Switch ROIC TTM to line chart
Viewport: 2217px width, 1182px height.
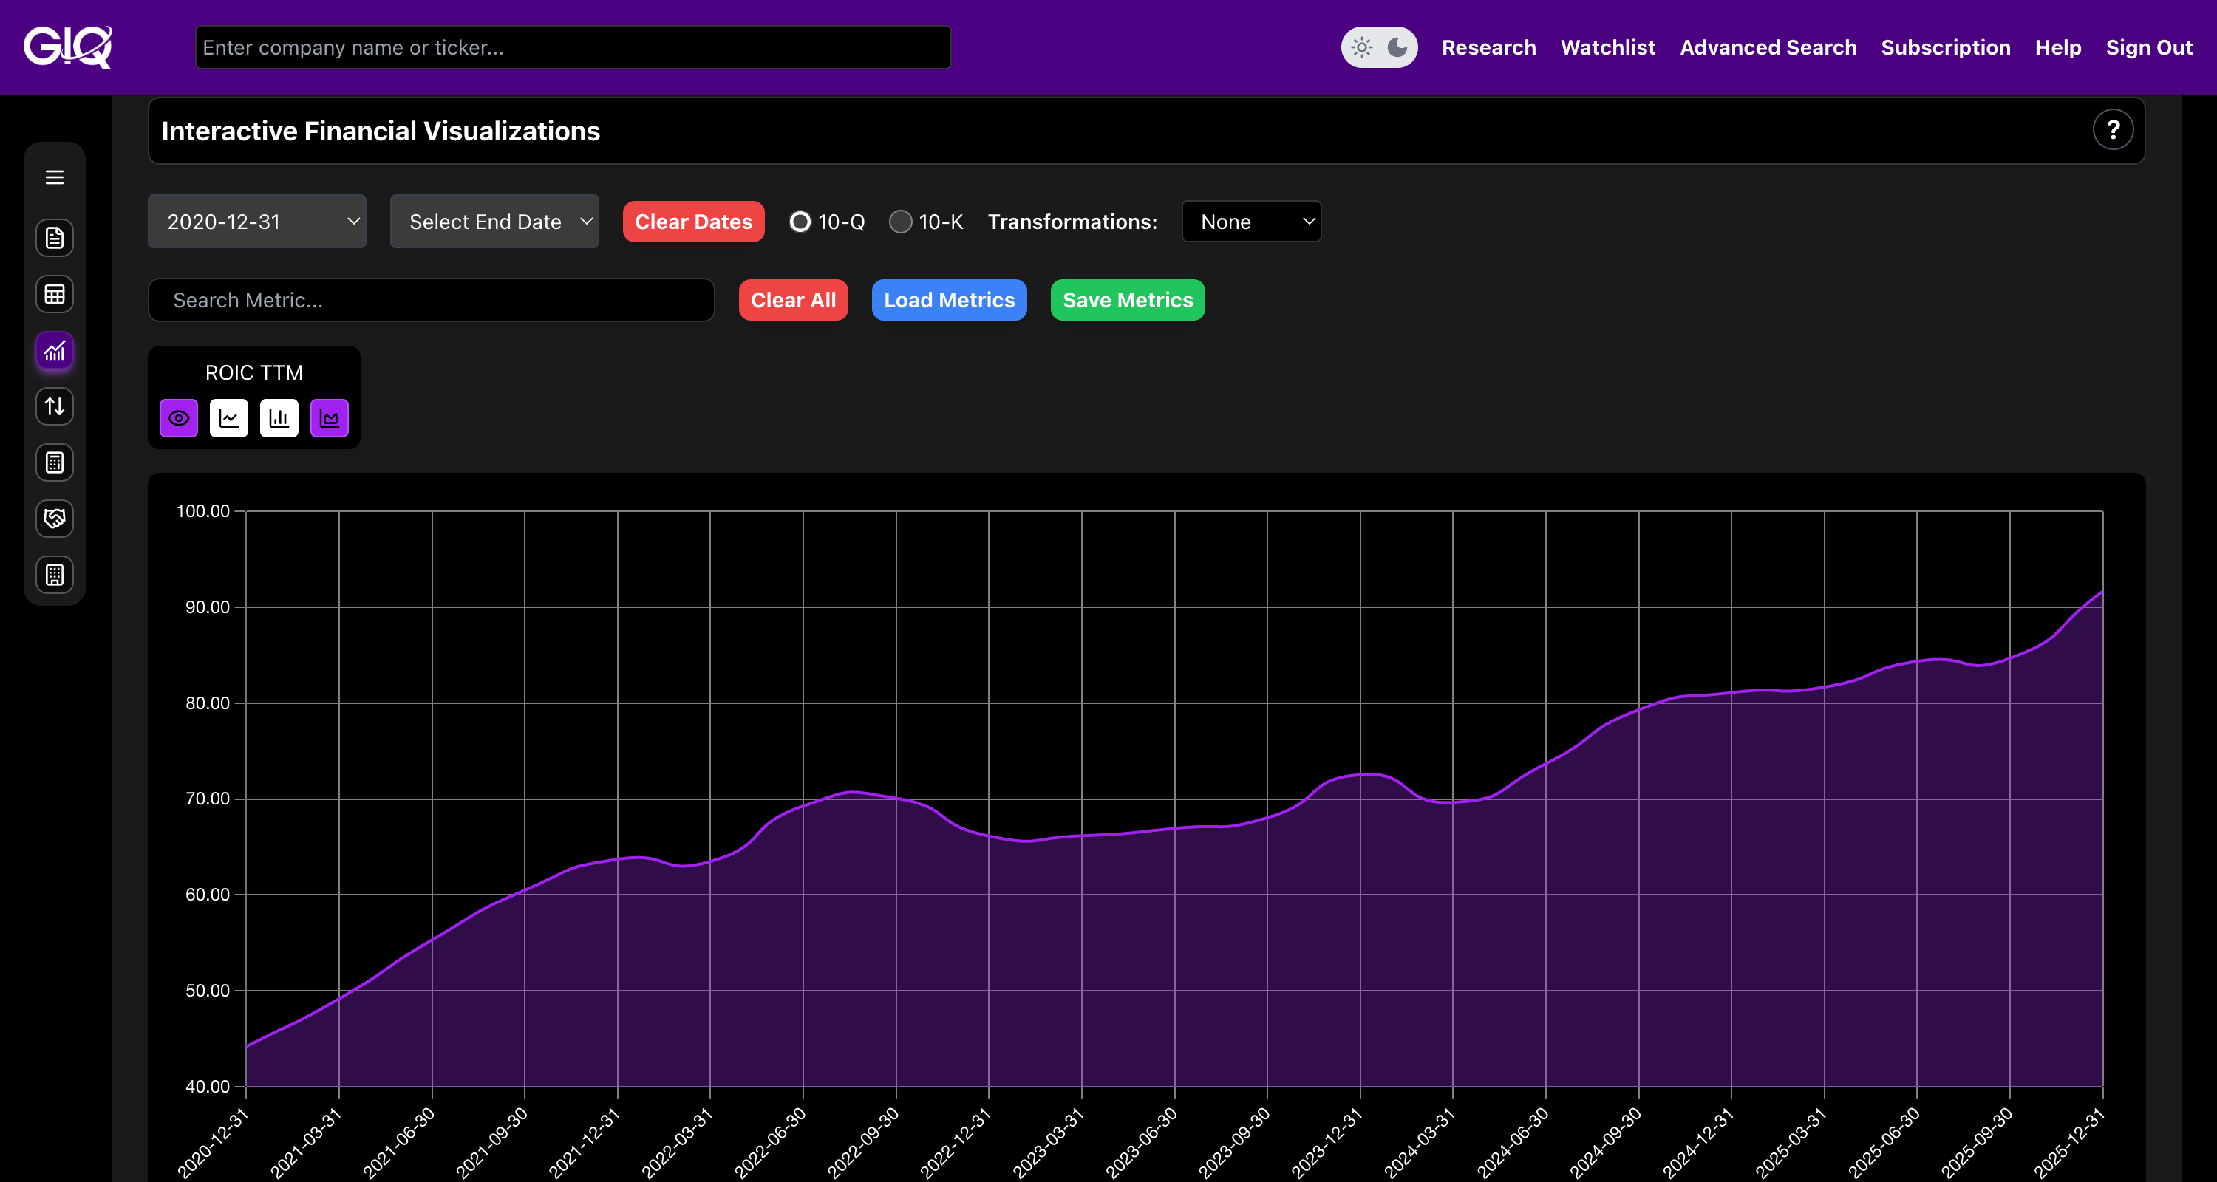[x=229, y=418]
